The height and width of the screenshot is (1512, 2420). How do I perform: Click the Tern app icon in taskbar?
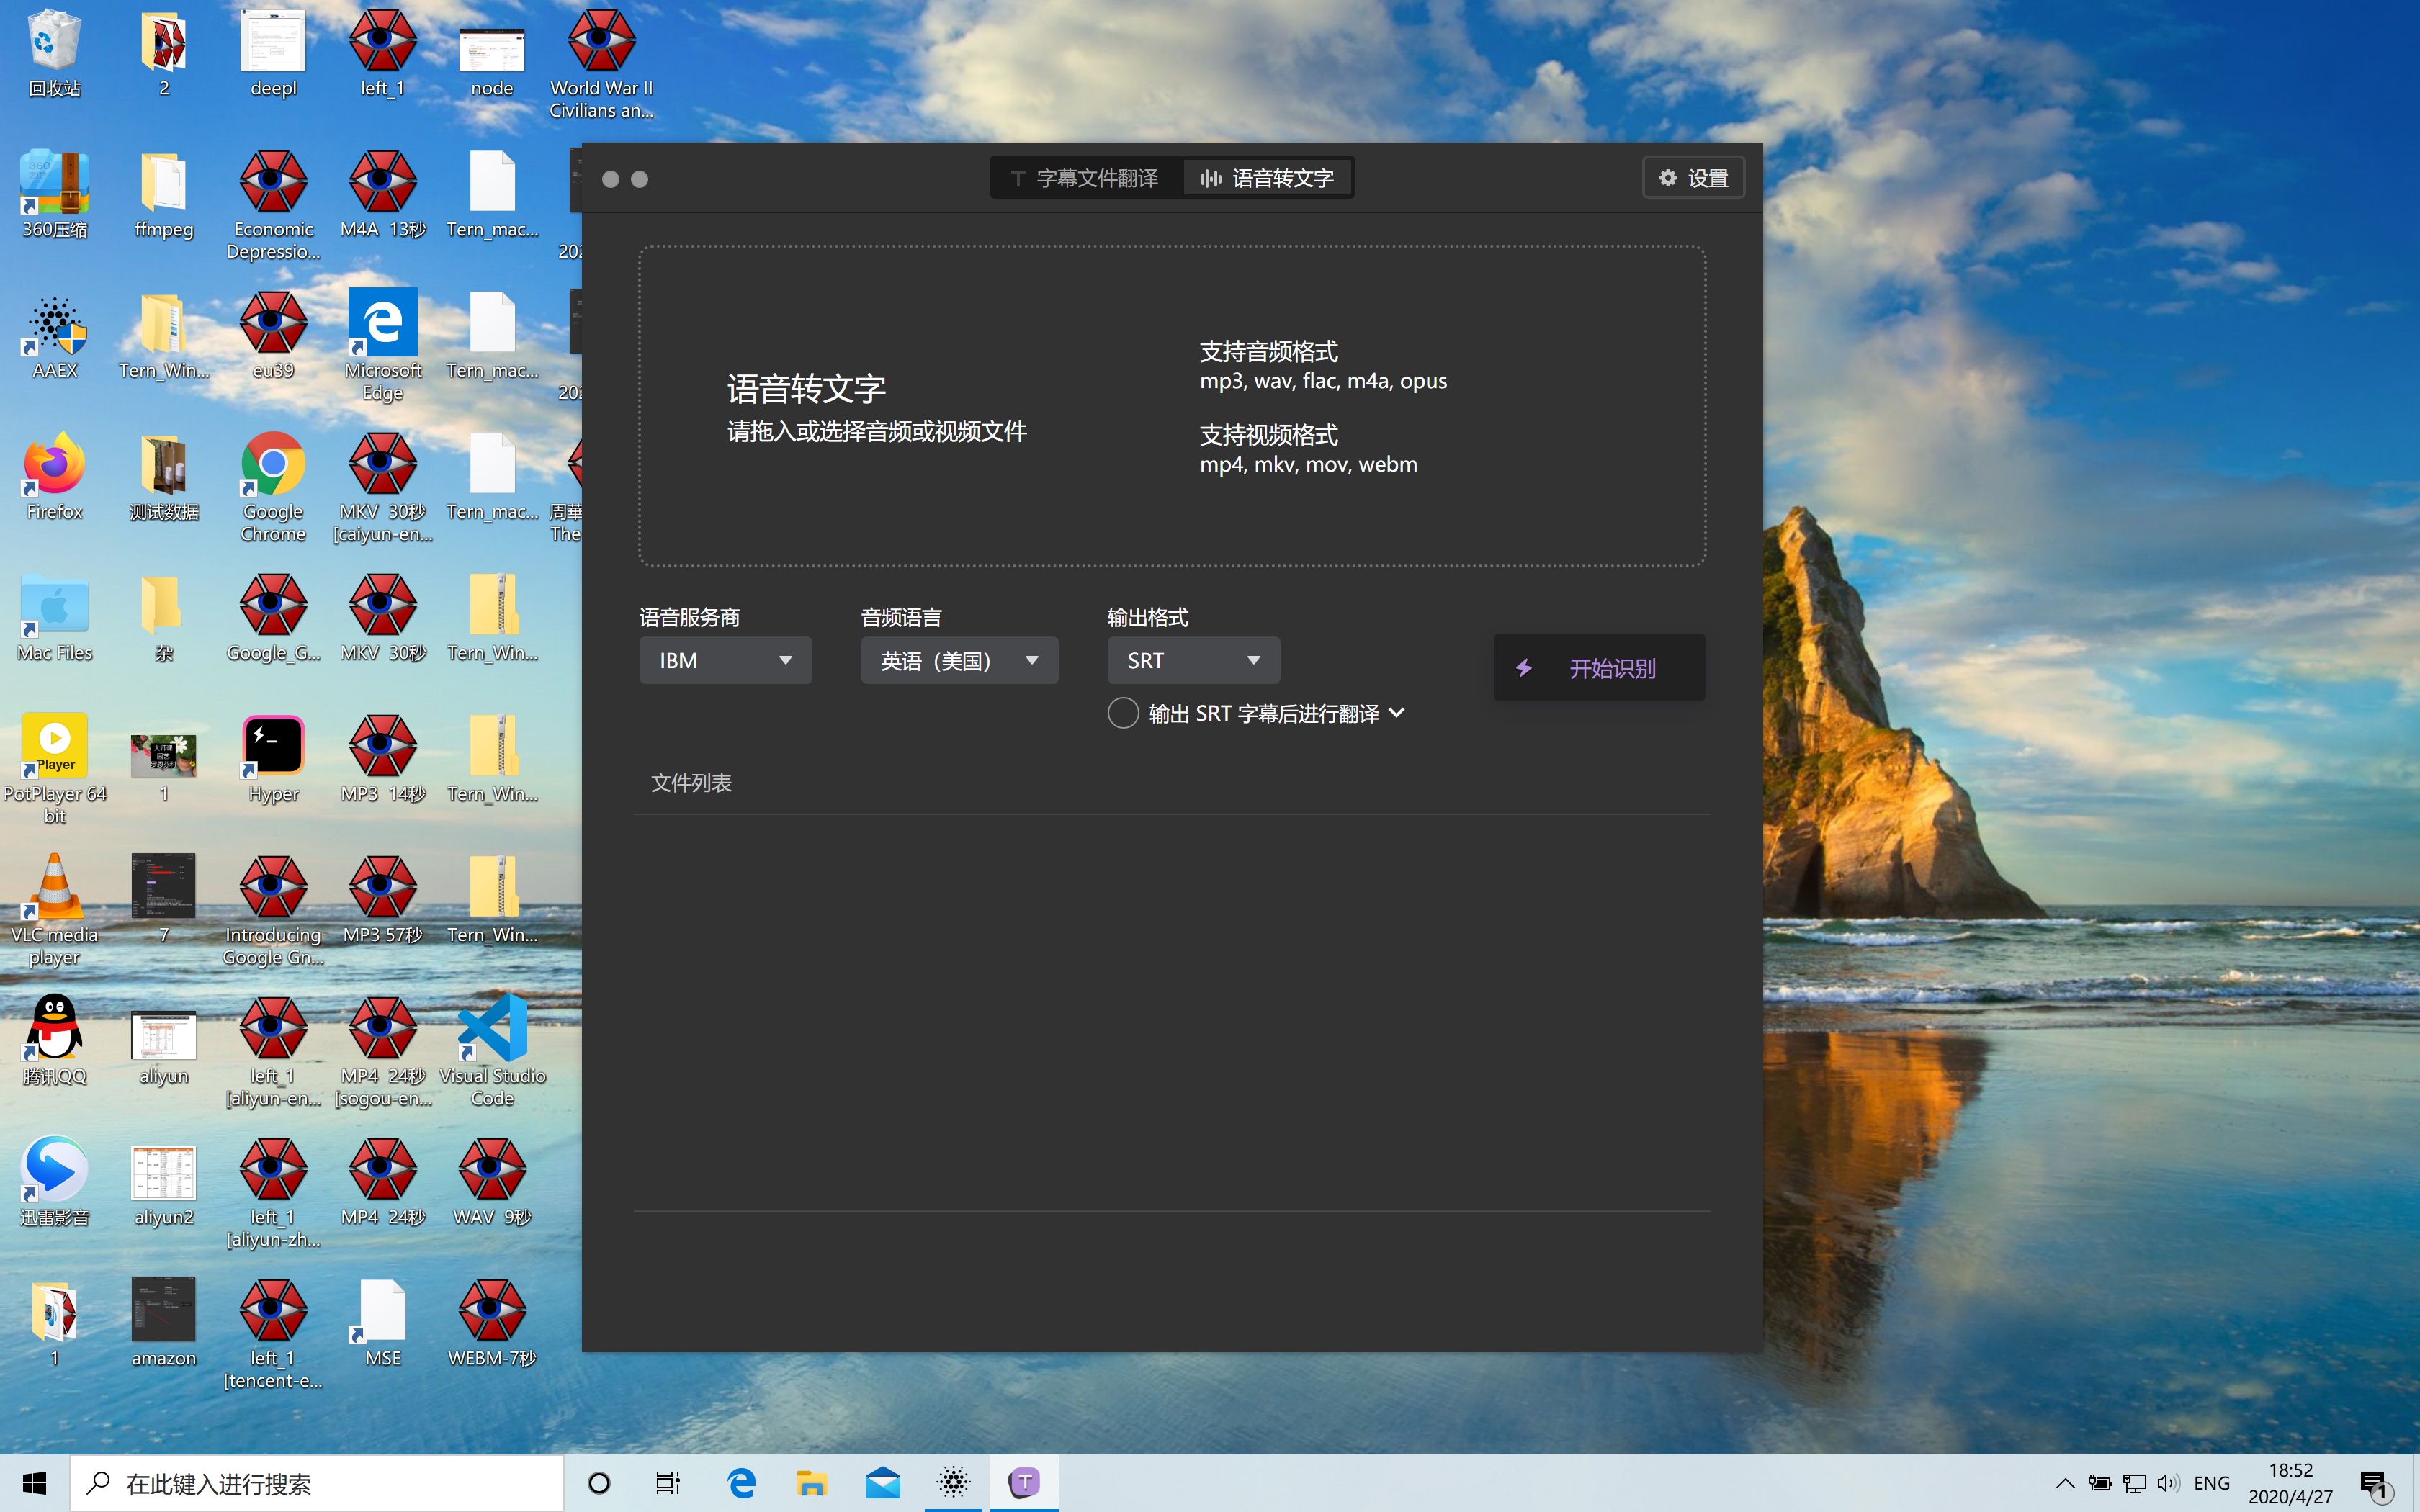click(x=1023, y=1482)
